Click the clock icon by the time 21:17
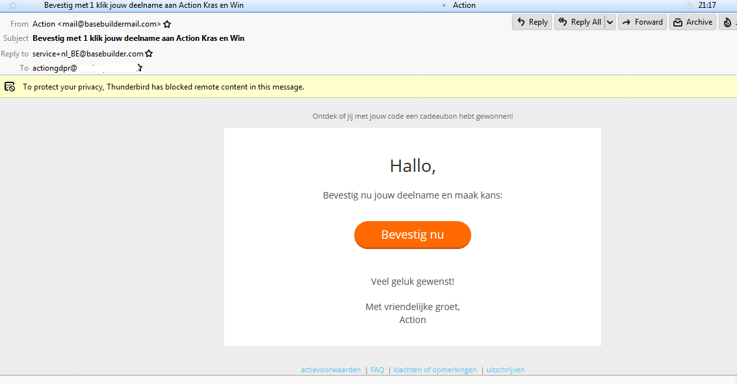Image resolution: width=737 pixels, height=384 pixels. pos(689,5)
